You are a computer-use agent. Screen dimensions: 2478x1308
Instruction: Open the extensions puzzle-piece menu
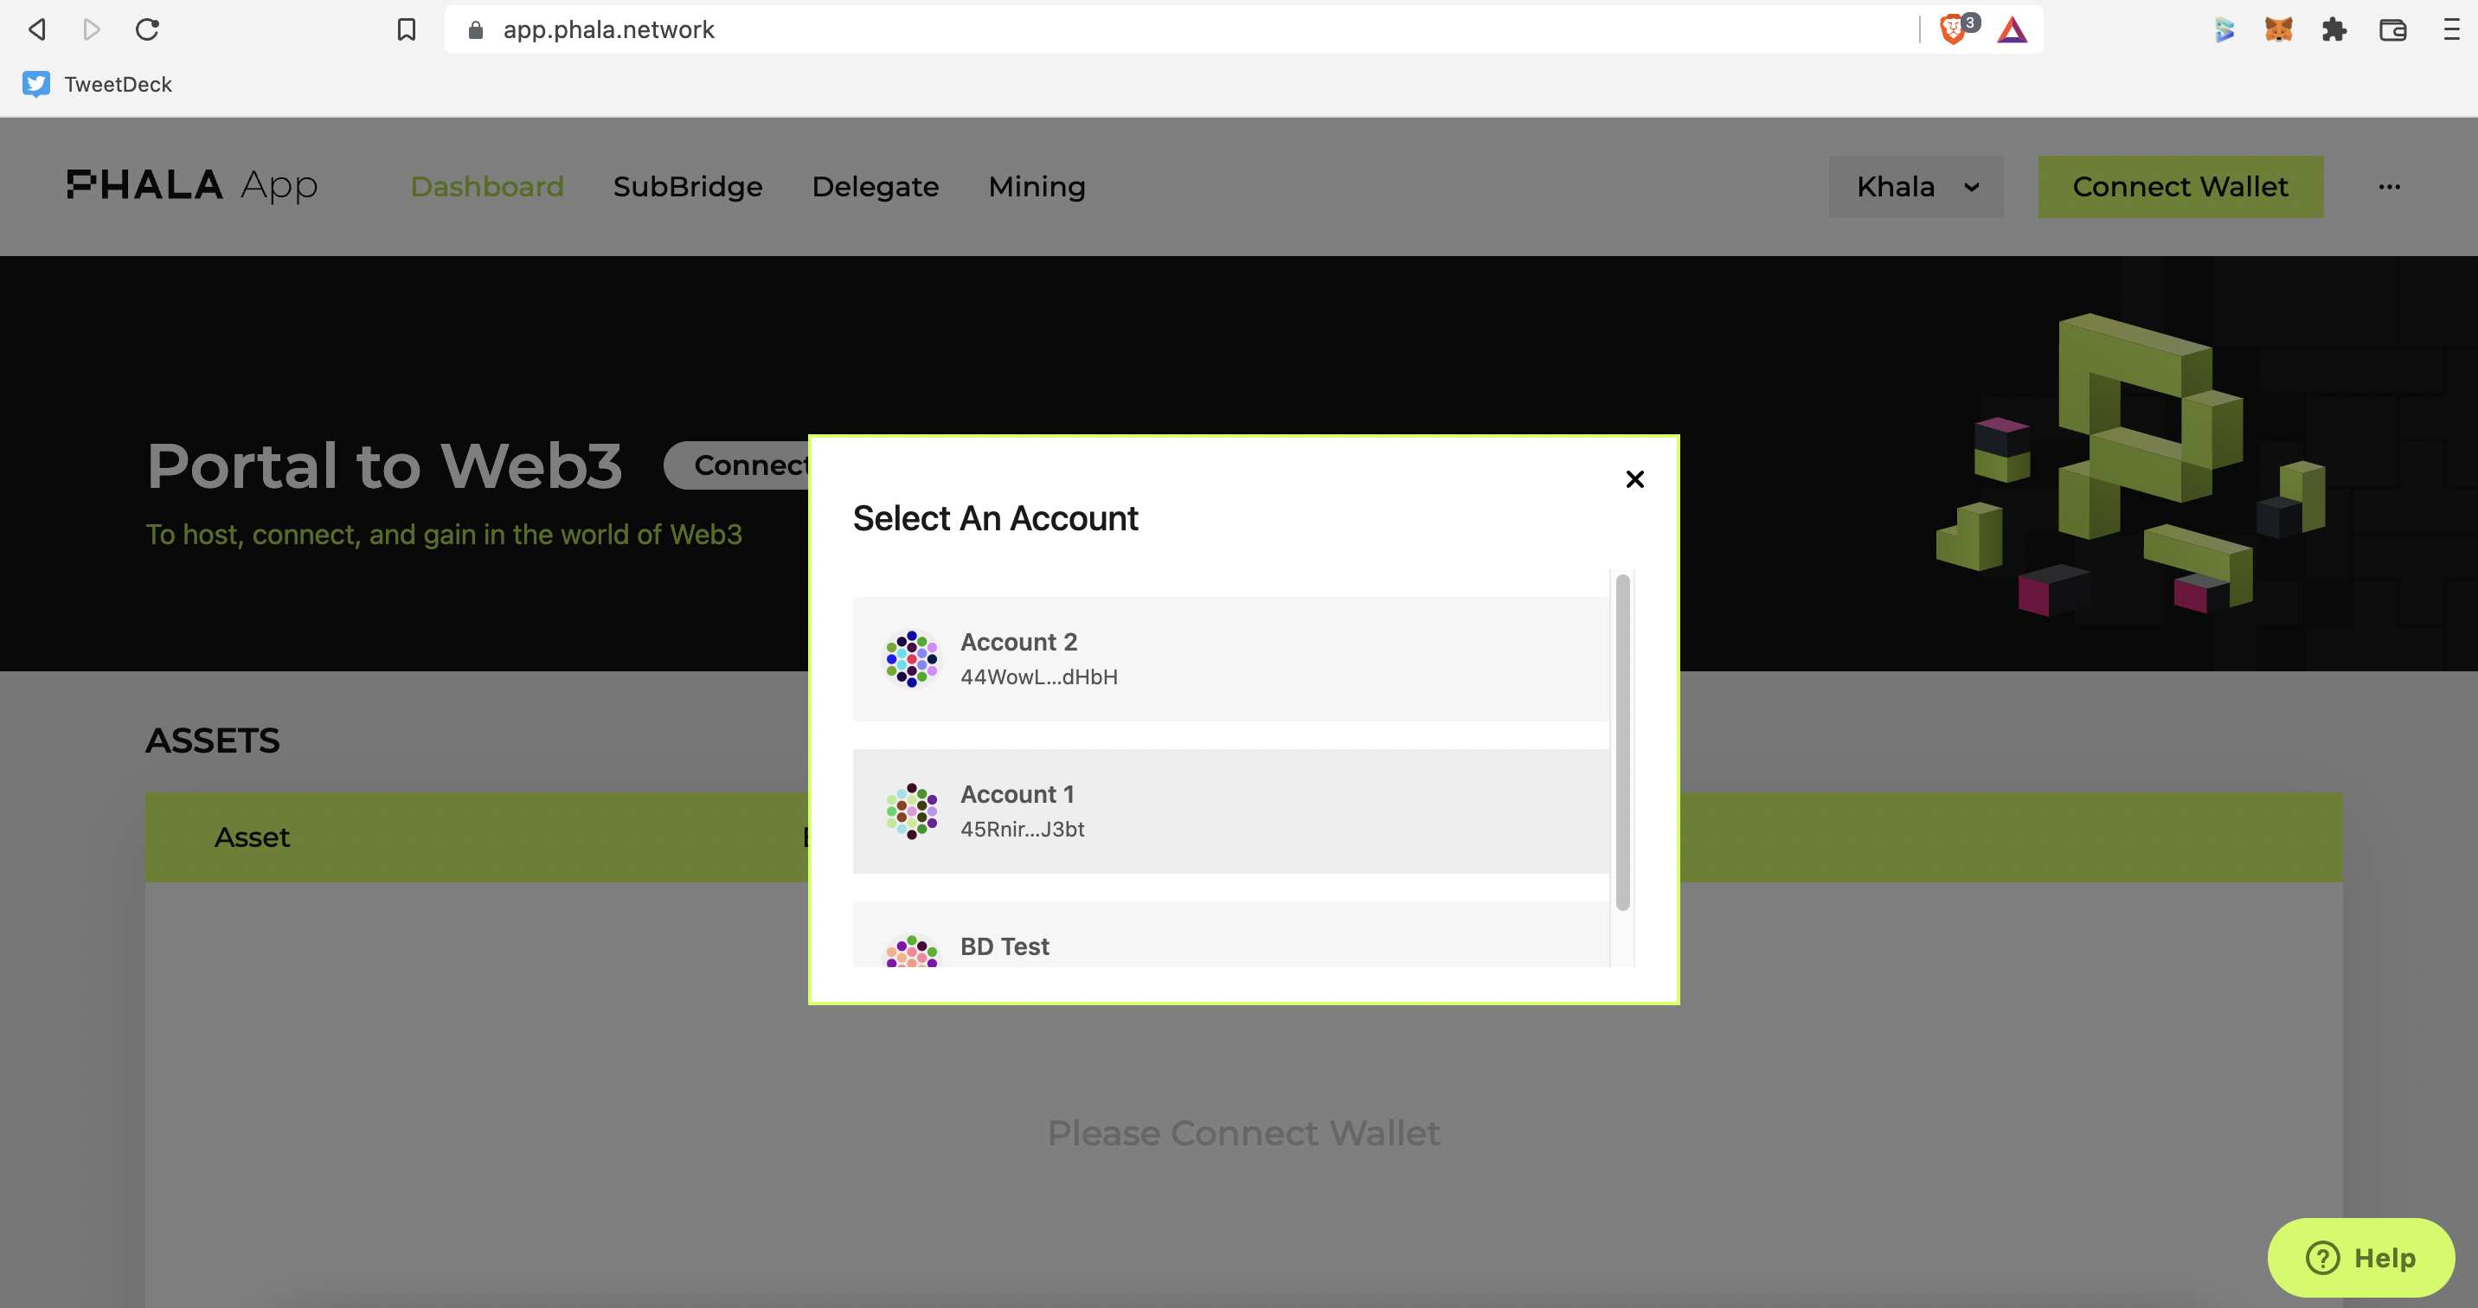click(x=2334, y=29)
